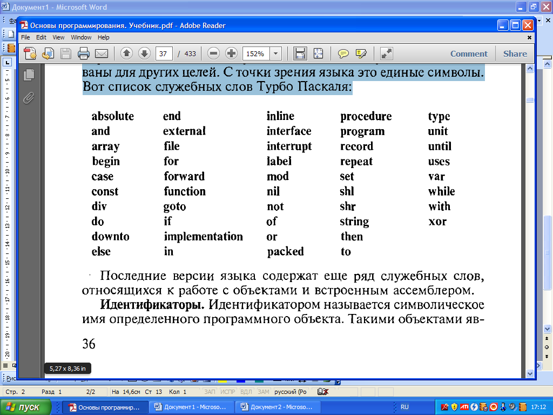
Task: Open the page thumbnails panel
Action: 29,75
